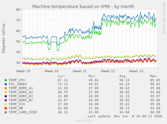This screenshot has height=124, width=167.
Task: Select the TEMP_CPU legend label
Action: pyautogui.click(x=17, y=80)
